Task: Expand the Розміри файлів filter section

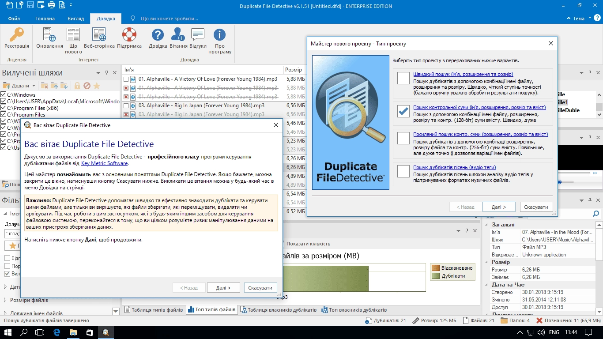Action: click(x=5, y=300)
